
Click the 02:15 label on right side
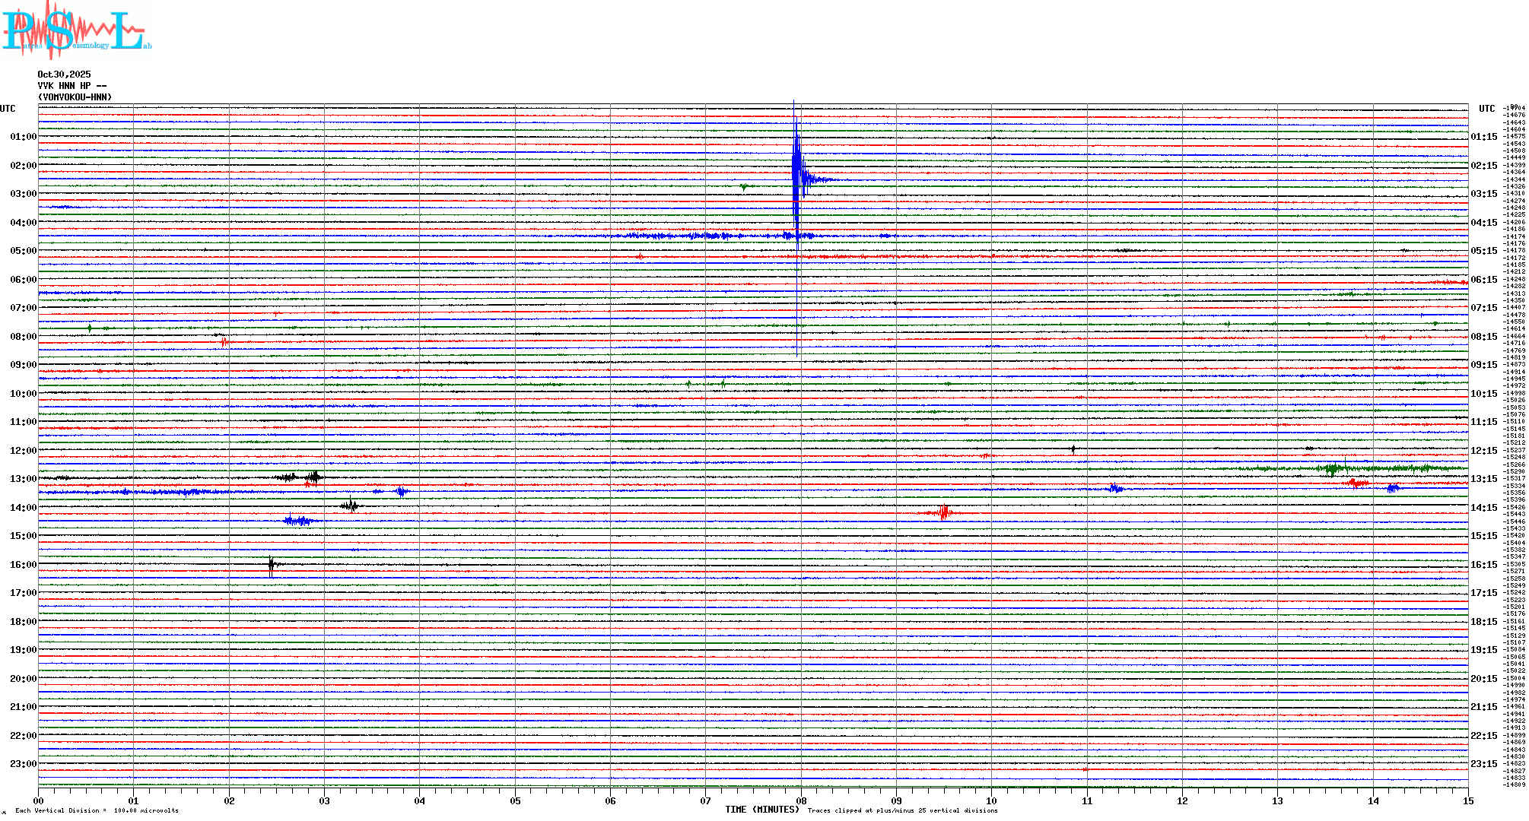point(1483,166)
